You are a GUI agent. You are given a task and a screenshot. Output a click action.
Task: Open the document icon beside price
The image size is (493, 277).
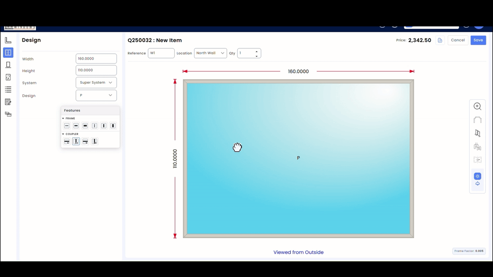pyautogui.click(x=440, y=40)
